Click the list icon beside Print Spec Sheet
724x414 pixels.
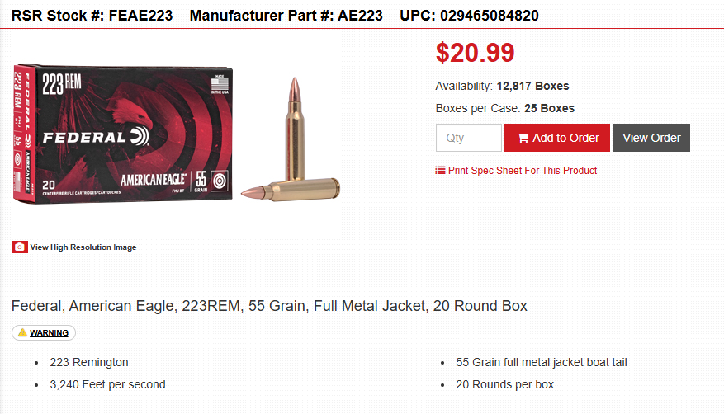click(x=440, y=171)
